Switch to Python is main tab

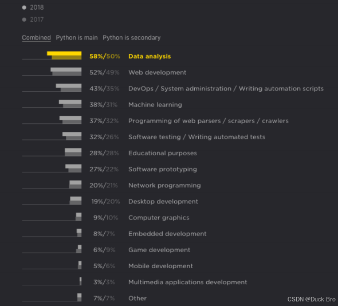(x=77, y=38)
